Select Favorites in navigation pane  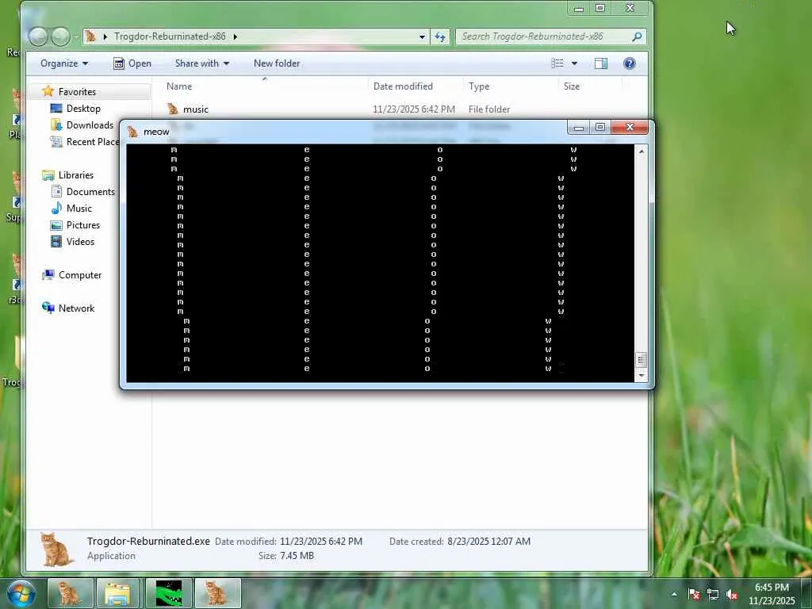coord(77,92)
